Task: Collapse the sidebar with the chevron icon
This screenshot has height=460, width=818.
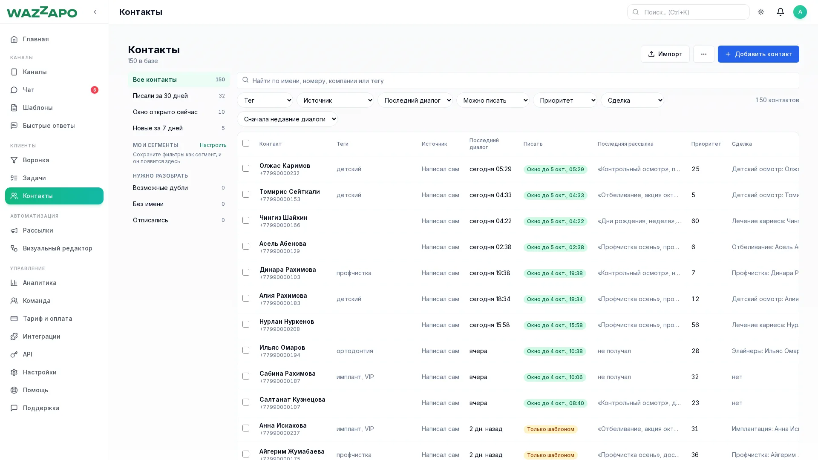Action: [95, 12]
